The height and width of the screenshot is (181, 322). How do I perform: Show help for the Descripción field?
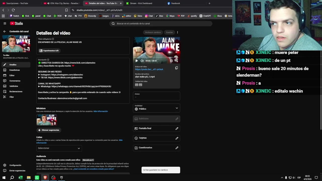(48, 60)
